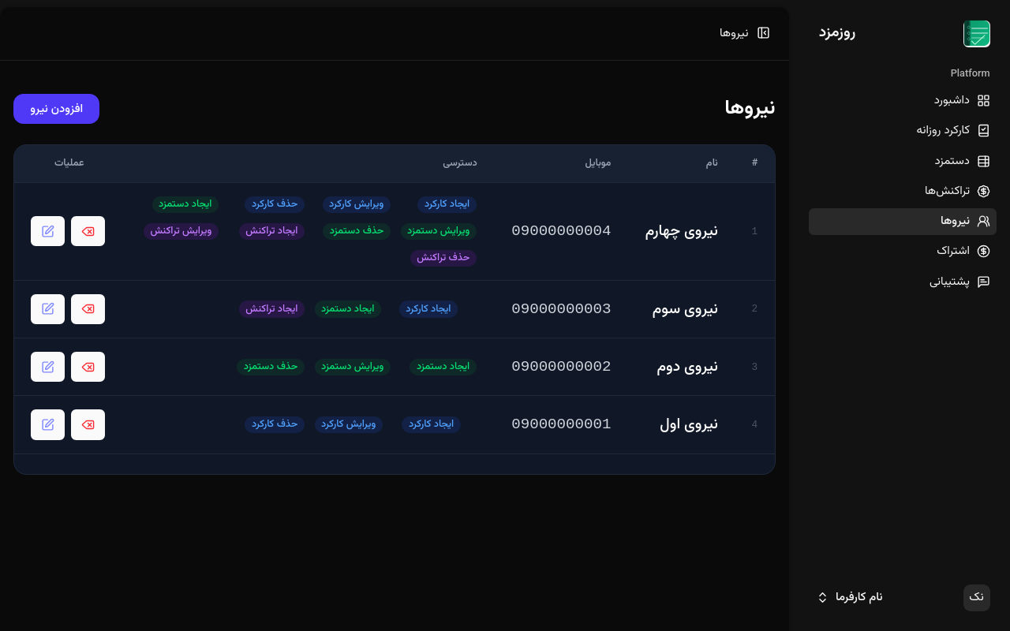Click the name نیروی چهارم
1010x631 pixels.
[682, 231]
